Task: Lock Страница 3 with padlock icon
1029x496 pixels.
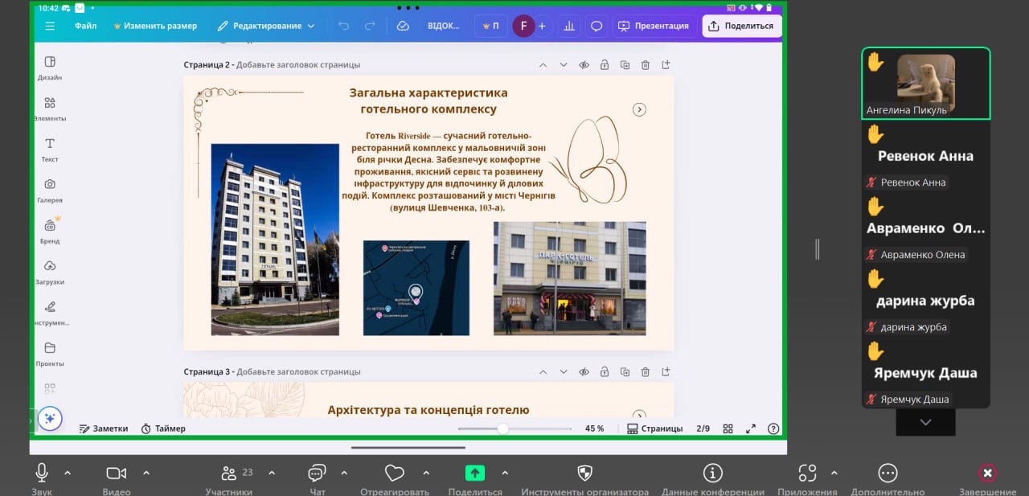Action: click(604, 372)
